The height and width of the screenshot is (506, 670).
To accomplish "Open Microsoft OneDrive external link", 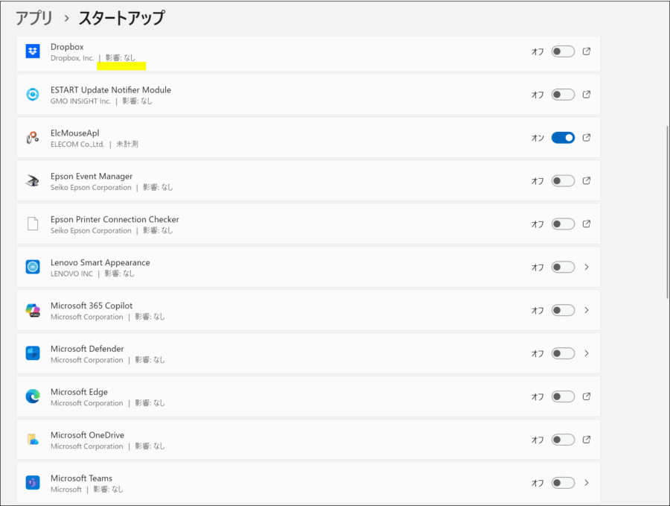I will [587, 440].
